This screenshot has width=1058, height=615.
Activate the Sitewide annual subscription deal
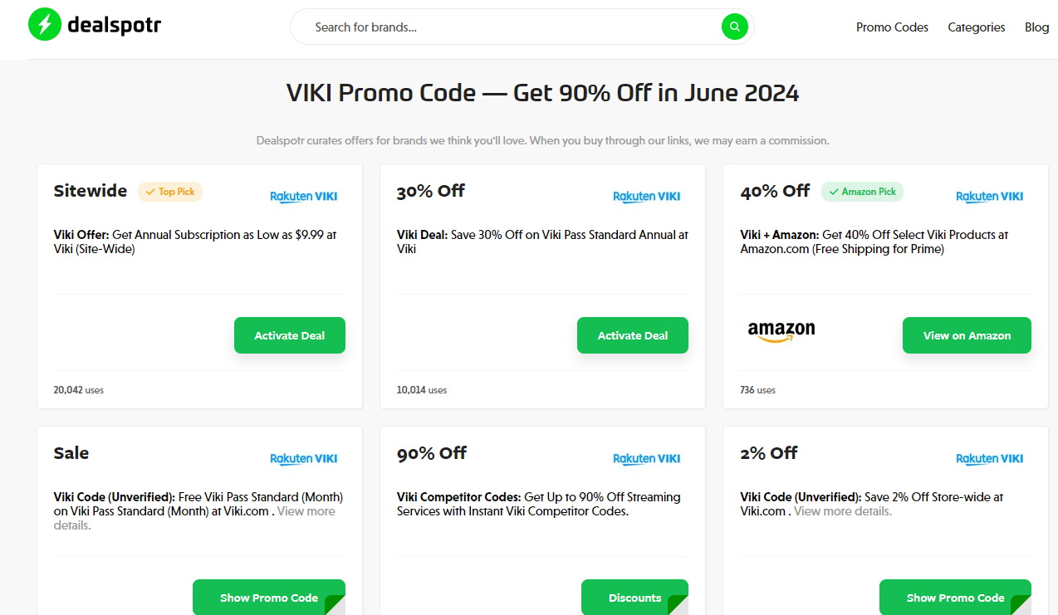coord(289,335)
